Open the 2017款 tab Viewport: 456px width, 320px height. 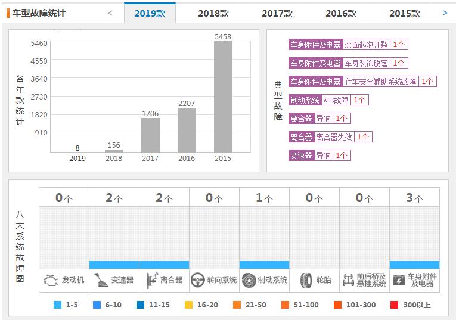pos(277,13)
